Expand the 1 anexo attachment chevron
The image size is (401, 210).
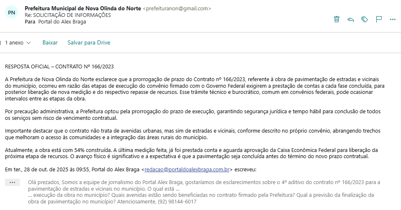28,43
